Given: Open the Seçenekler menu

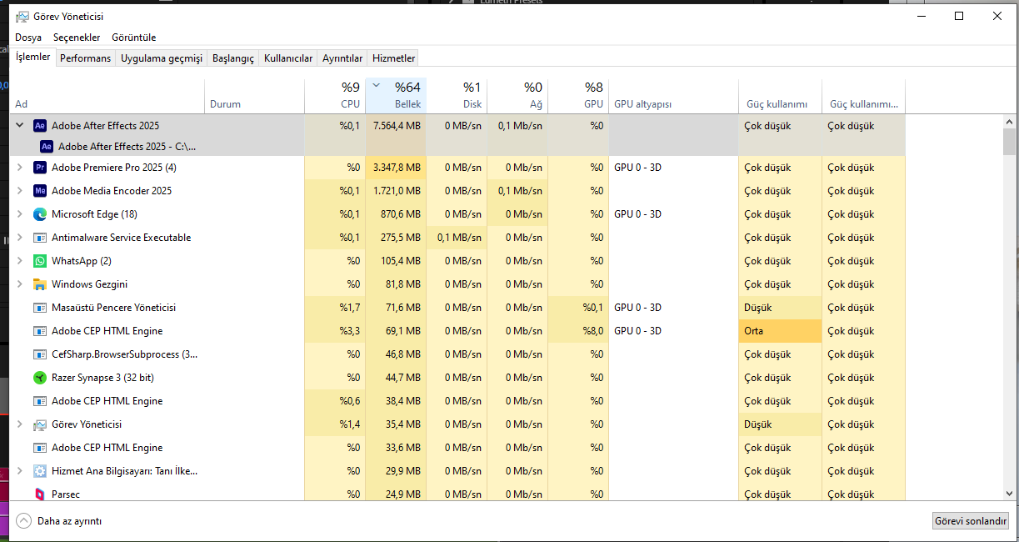Looking at the screenshot, I should 77,38.
